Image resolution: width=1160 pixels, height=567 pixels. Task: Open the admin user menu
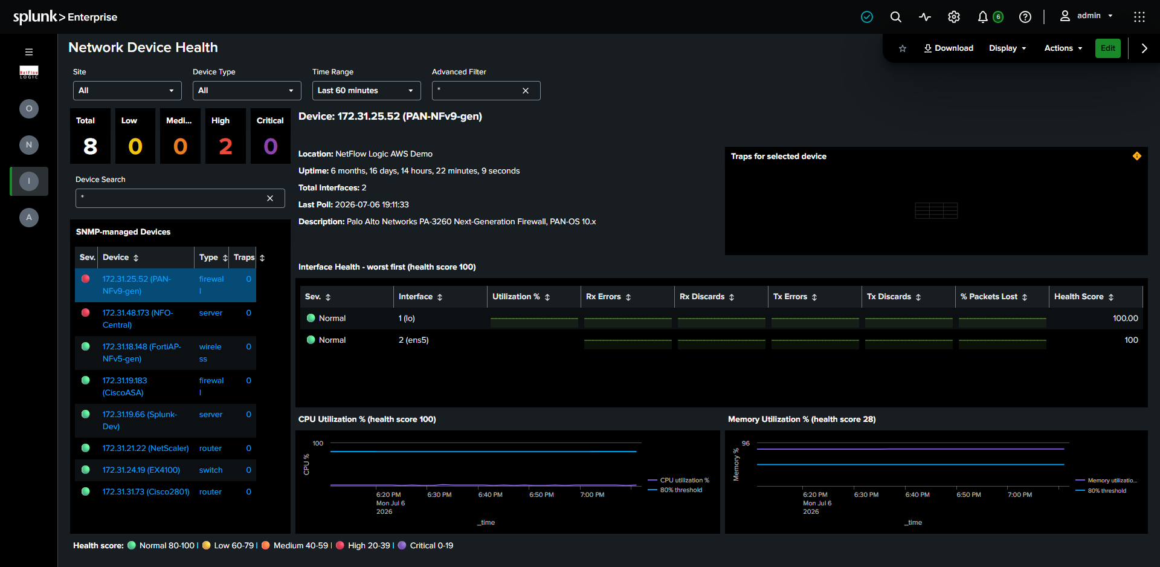[1087, 16]
